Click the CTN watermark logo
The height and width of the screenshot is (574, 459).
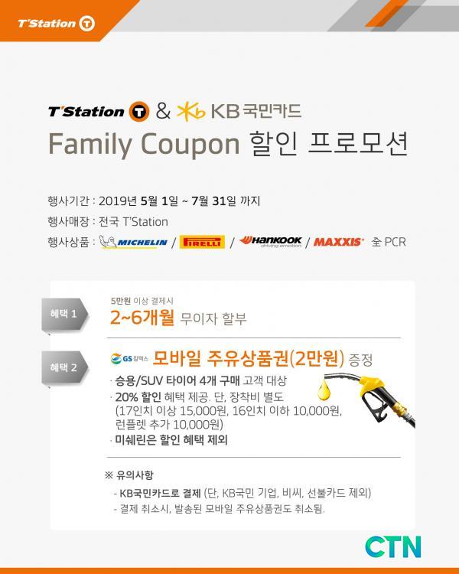(x=393, y=547)
